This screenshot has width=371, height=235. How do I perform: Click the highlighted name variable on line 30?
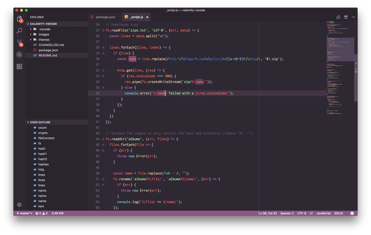click(x=132, y=59)
